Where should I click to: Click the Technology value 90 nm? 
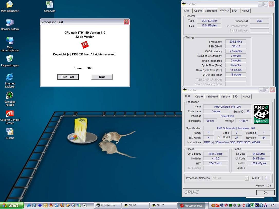coord(210,121)
